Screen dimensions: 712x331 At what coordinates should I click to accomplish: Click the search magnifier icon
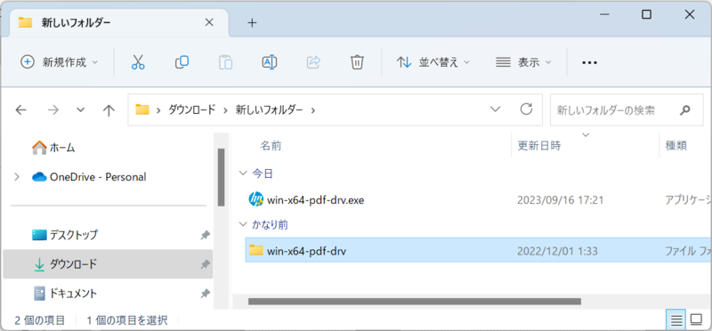coord(684,109)
